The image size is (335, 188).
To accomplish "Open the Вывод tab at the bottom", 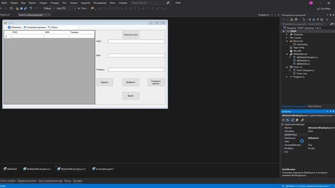I will click(x=68, y=181).
